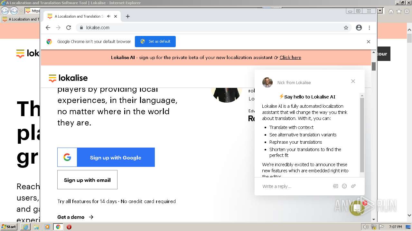
Task: Open IE recent pages dropdown arrow
Action: (x=21, y=11)
